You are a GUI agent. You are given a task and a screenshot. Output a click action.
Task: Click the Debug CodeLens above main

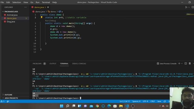[53, 21]
